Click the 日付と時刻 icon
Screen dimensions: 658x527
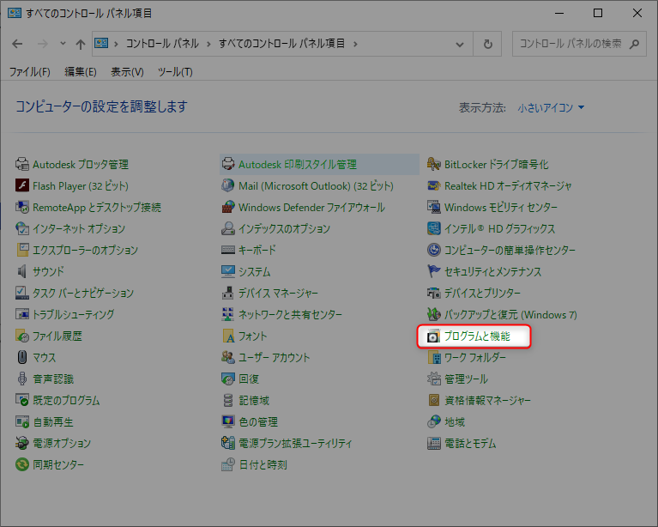pos(228,464)
